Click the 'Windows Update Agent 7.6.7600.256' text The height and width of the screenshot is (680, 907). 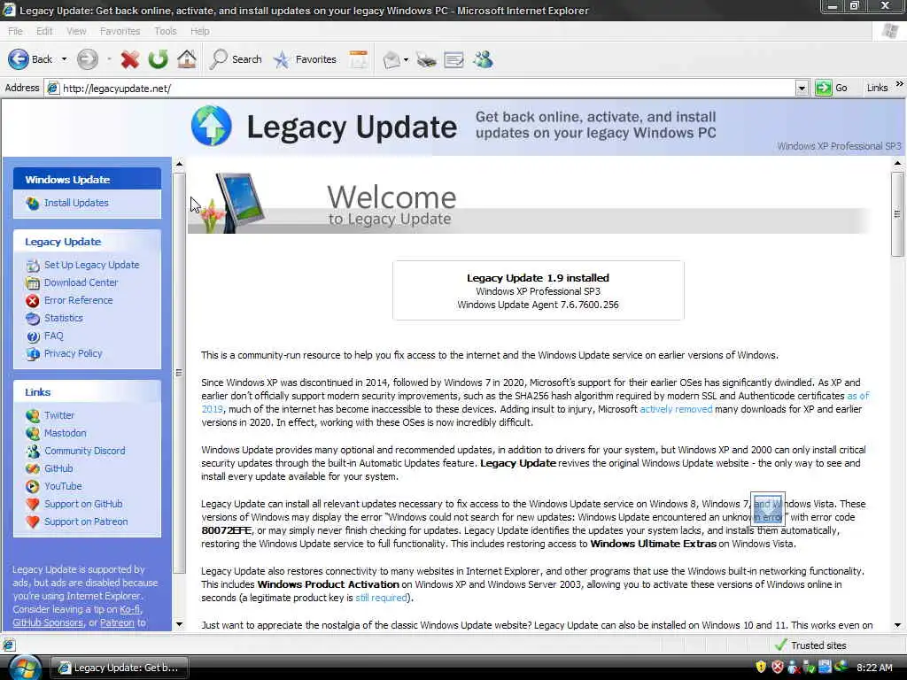(x=538, y=305)
